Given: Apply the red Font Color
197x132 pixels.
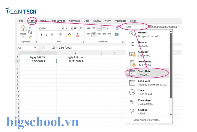Looking at the screenshot, I should 78,35.
